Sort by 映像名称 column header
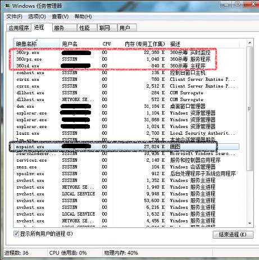259x260 pixels. coord(37,44)
